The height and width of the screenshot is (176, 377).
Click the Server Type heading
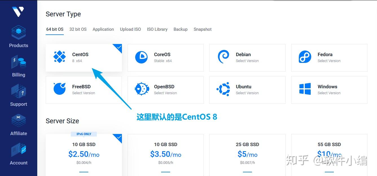pyautogui.click(x=63, y=14)
